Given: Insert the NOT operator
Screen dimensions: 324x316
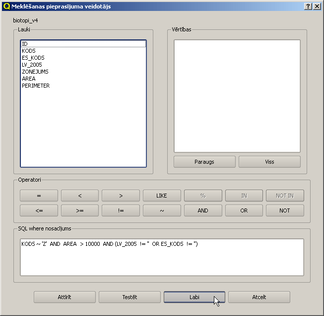Looking at the screenshot, I should click(285, 211).
